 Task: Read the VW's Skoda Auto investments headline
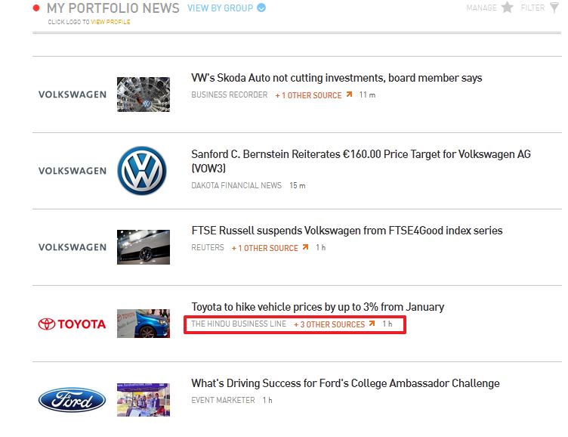click(x=337, y=78)
